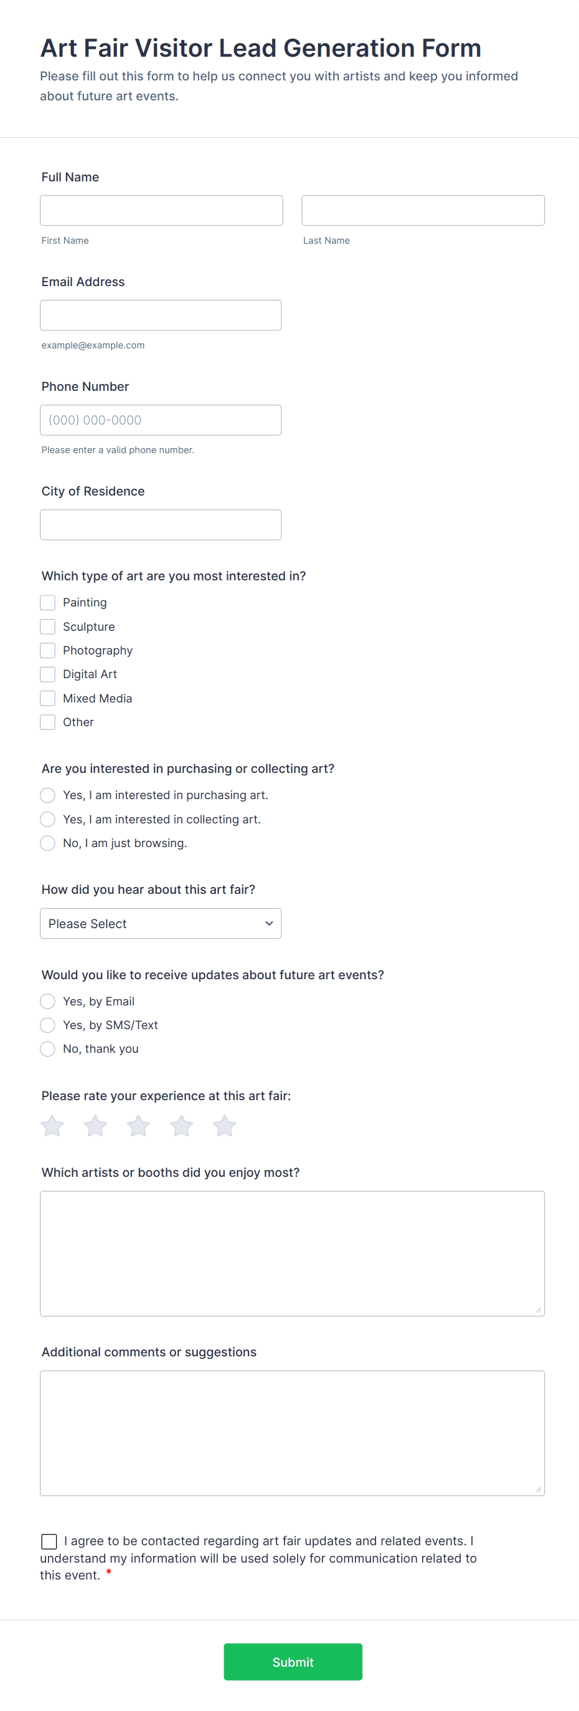579x1711 pixels.
Task: Enable the contact agreement checkbox
Action: click(49, 1541)
